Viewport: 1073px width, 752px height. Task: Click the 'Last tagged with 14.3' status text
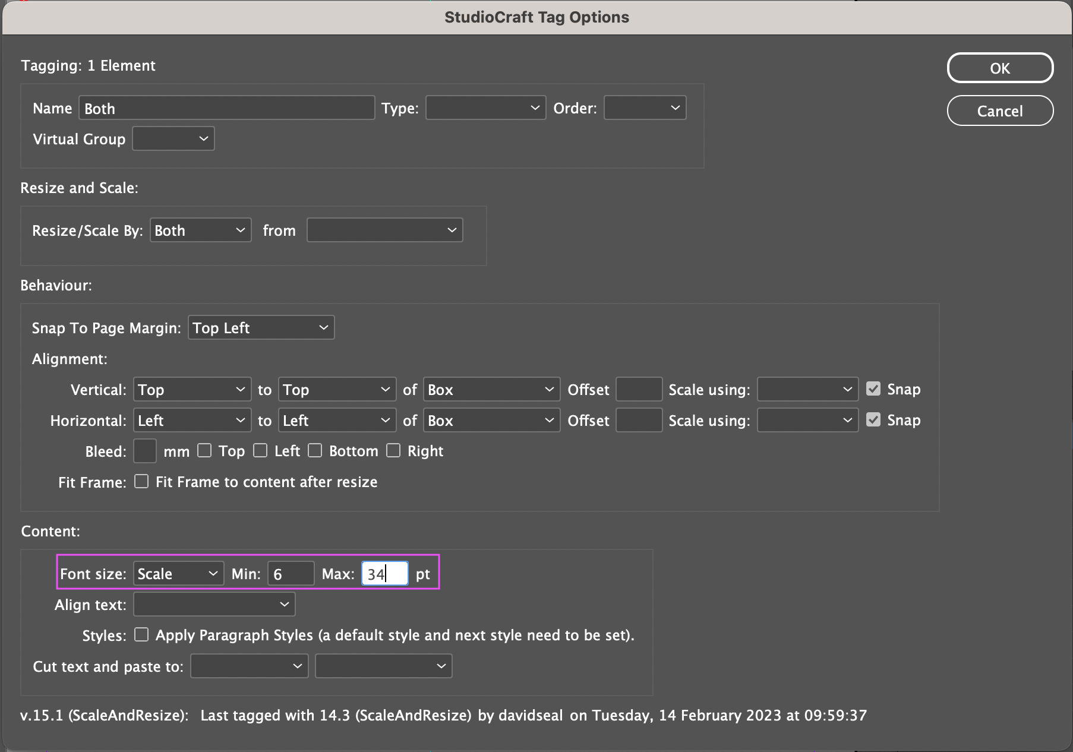(534, 715)
